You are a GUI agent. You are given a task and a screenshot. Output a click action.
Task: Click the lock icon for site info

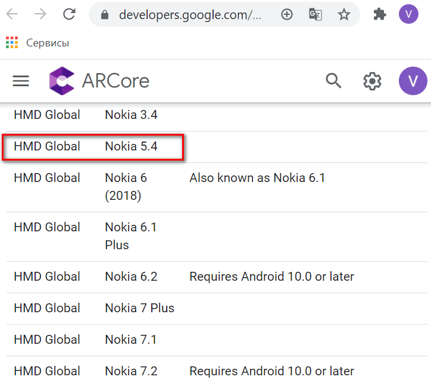coord(105,14)
